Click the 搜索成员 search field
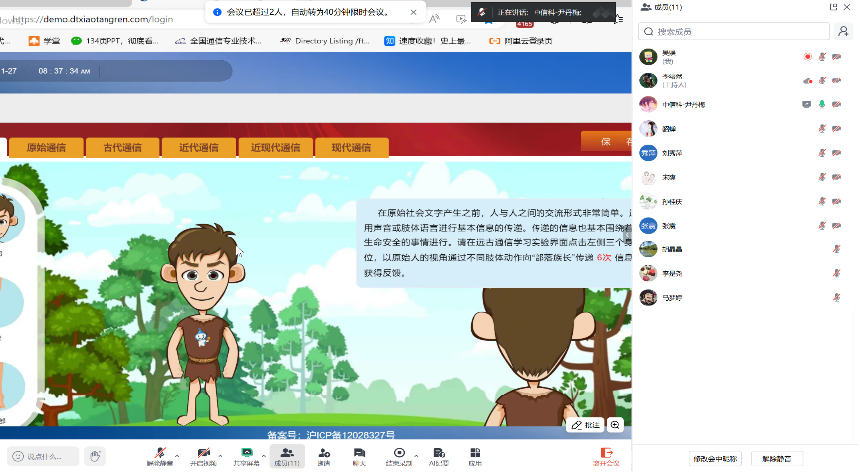The image size is (860, 474). pyautogui.click(x=734, y=31)
